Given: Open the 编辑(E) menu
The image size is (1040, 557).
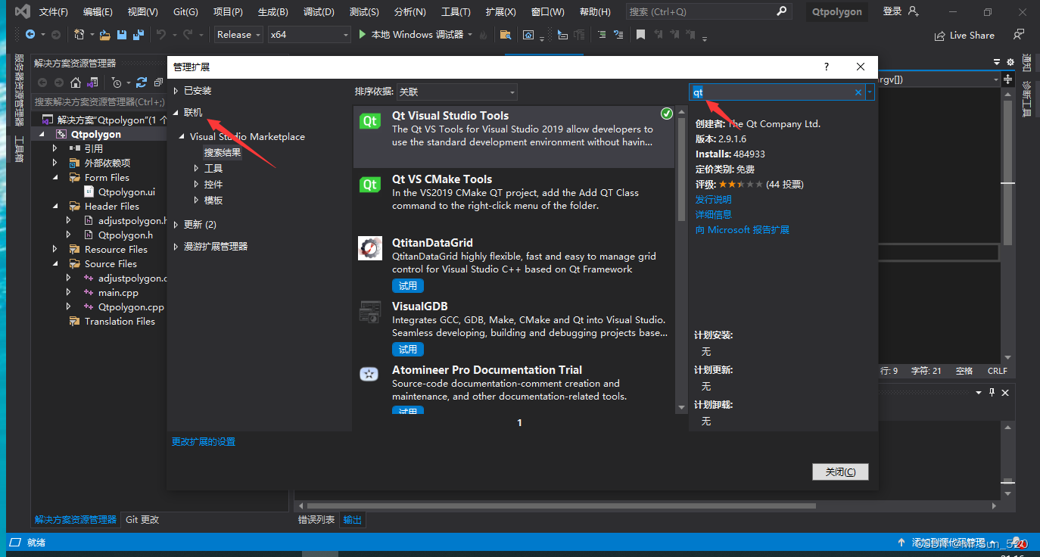Looking at the screenshot, I should click(98, 12).
